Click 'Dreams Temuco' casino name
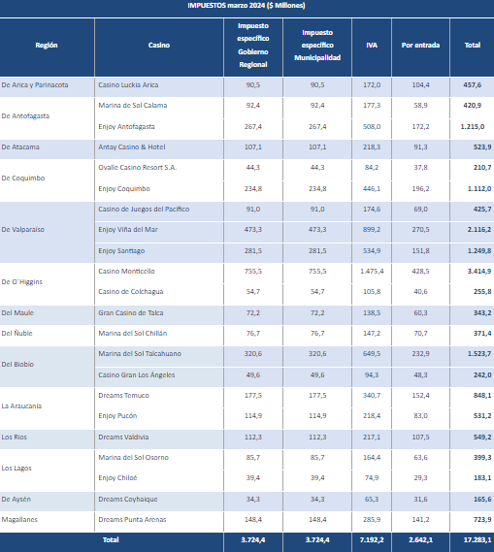Image resolution: width=494 pixels, height=552 pixels. point(123,396)
